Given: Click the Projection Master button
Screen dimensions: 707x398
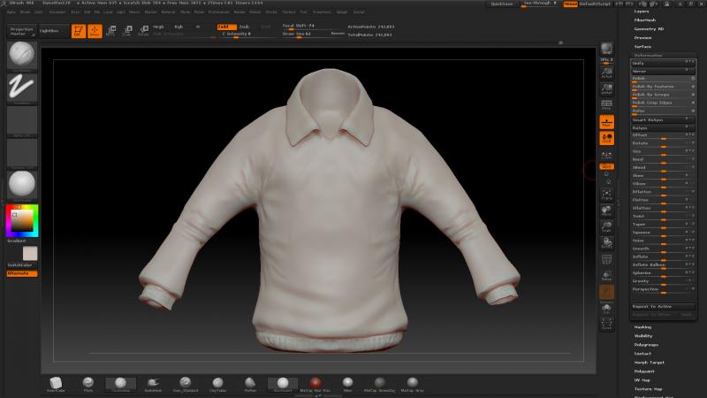Looking at the screenshot, I should click(21, 31).
